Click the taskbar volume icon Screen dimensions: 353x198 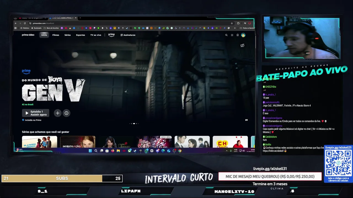coord(244,151)
